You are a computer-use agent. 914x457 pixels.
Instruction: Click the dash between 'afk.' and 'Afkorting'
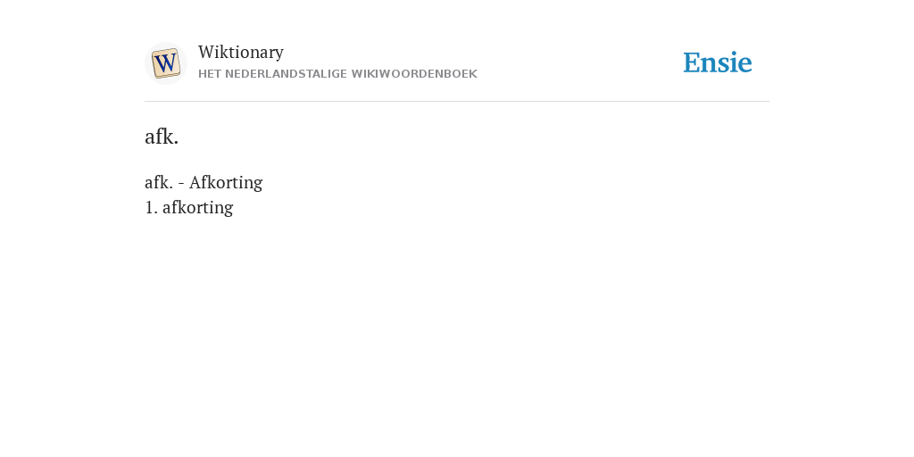pos(181,183)
